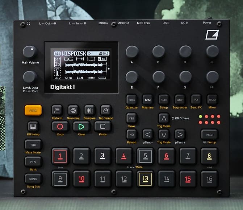The width and height of the screenshot is (243, 210).
Task: Click the Level/Data Preset Pool knob
Action: [x=30, y=77]
